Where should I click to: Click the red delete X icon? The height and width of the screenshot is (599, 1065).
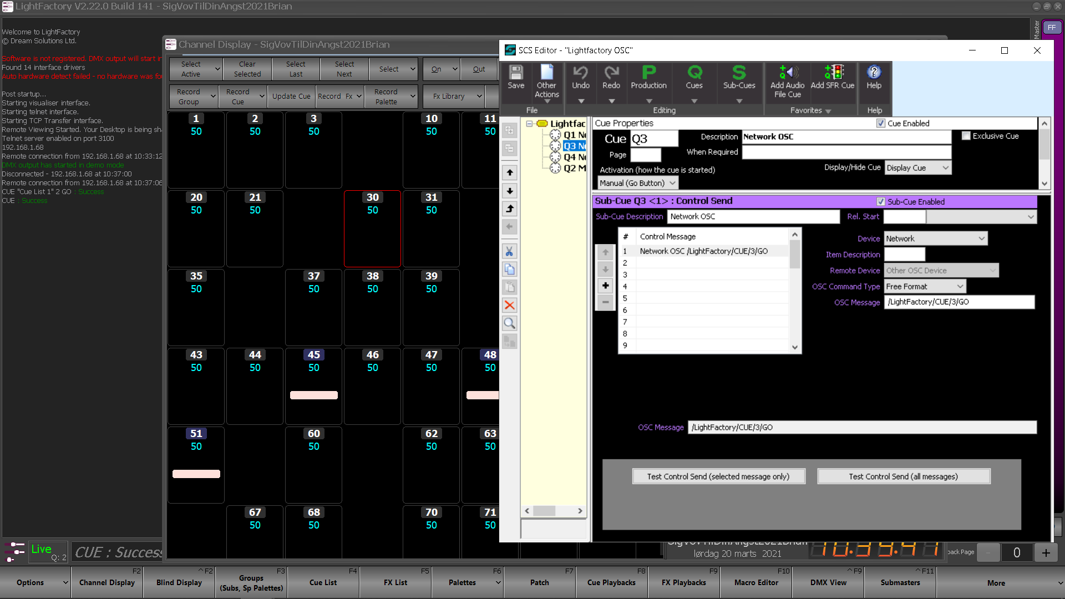[510, 305]
